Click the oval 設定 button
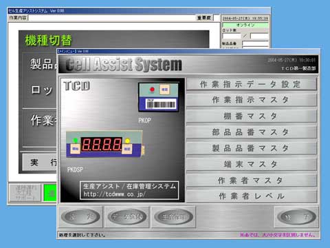330x248 pixels. [x=80, y=217]
